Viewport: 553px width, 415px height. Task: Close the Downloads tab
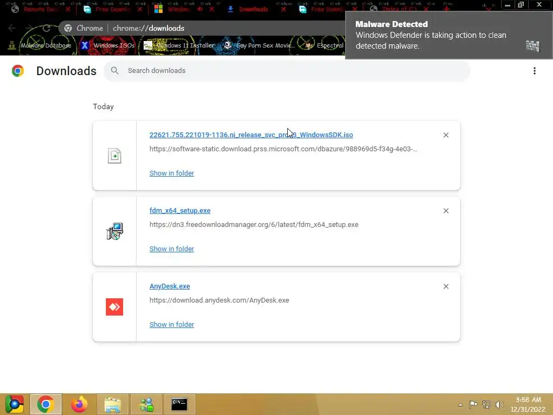[x=283, y=9]
